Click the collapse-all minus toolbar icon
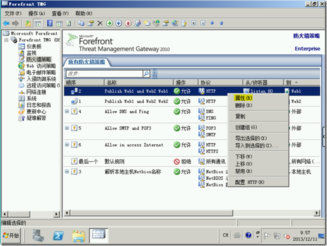This screenshot has height=246, width=327. (202, 23)
